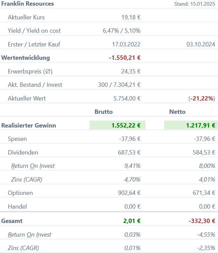The width and height of the screenshot is (218, 253).
Task: Click Return On Invest under Gesamt
Action: pos(29,235)
